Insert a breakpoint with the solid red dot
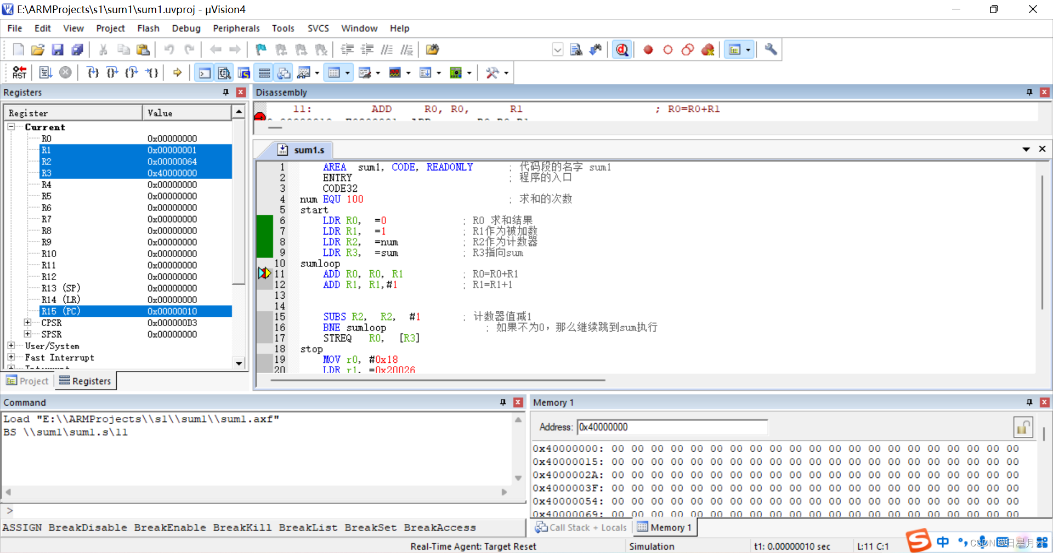The width and height of the screenshot is (1053, 553). click(648, 49)
